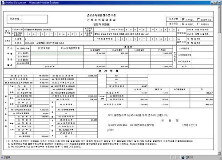222x160 pixels.
Task: Maximize the Internet Explorer window
Action: 215,3
